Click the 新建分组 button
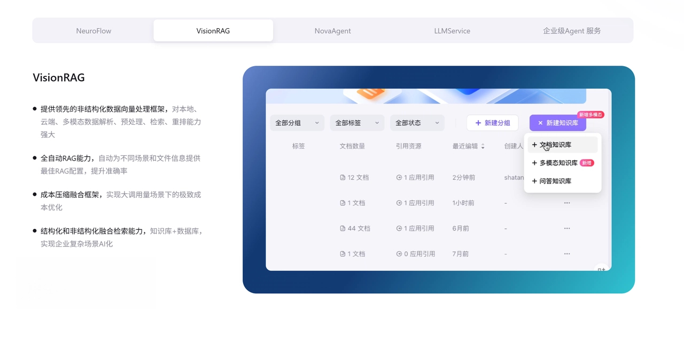684x343 pixels. click(x=492, y=123)
